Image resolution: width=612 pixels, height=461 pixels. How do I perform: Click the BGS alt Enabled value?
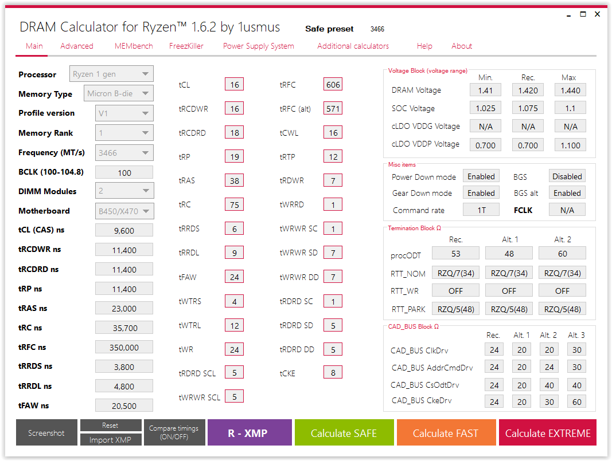(567, 193)
